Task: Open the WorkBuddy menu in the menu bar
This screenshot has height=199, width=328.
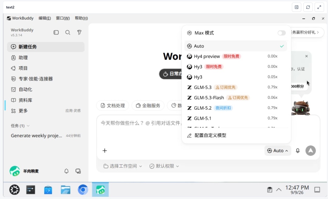Action: click(20, 18)
